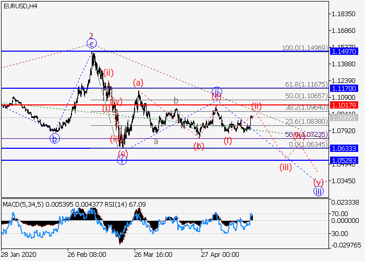This screenshot has width=365, height=261.
Task: Click the circled blue 'c' wave label at the peak
Action: point(92,44)
